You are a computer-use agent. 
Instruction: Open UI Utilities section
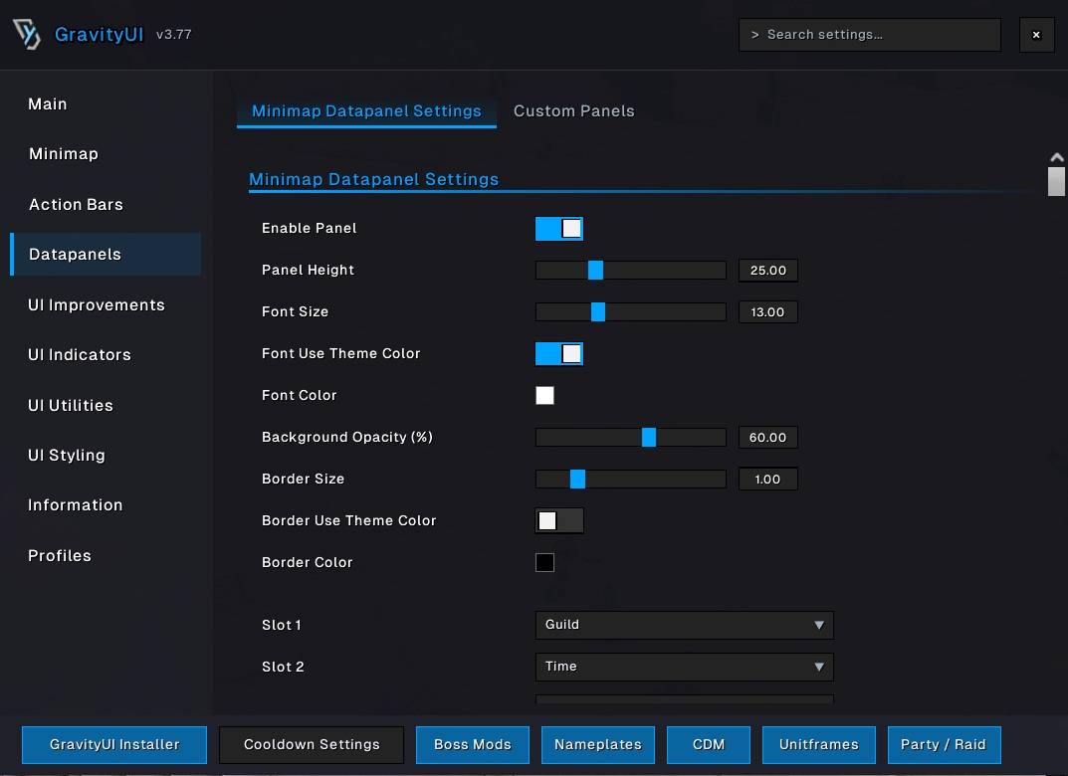point(70,405)
